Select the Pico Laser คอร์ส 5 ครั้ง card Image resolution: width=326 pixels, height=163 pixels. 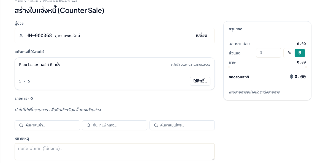115,74
